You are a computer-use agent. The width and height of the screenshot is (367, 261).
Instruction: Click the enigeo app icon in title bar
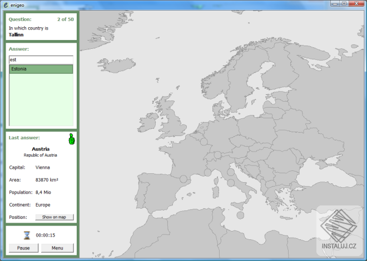tap(6, 5)
